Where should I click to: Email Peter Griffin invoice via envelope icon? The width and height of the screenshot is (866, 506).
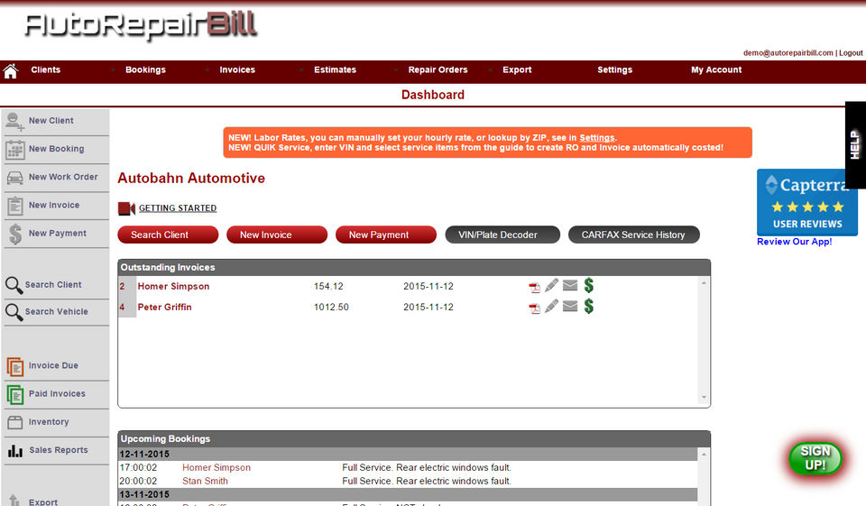[570, 306]
